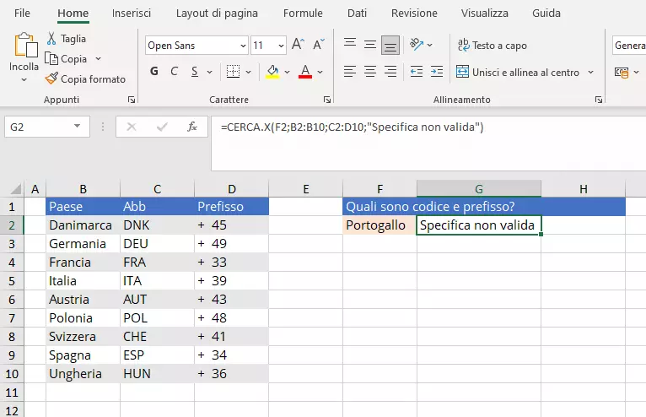Open the Appunti clipboard dialog launcher

132,100
